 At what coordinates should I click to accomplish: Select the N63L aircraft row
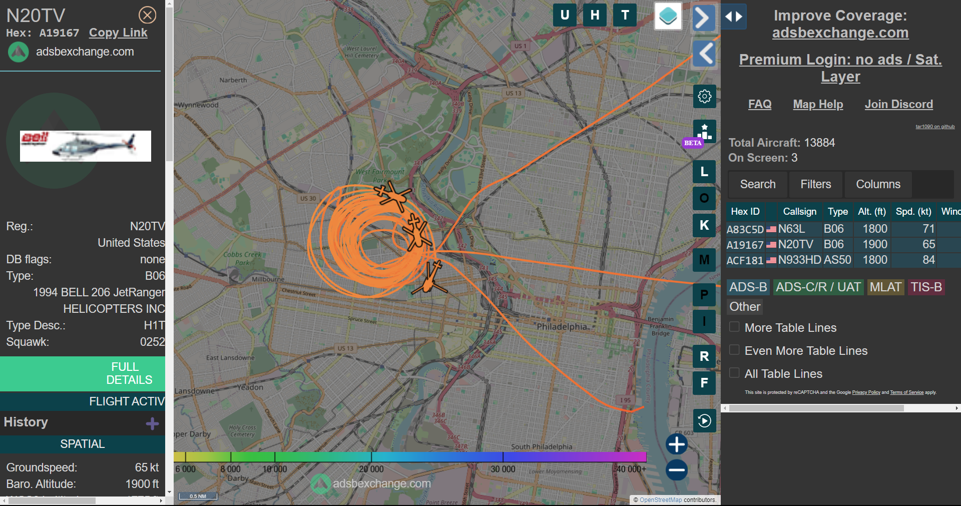point(843,229)
